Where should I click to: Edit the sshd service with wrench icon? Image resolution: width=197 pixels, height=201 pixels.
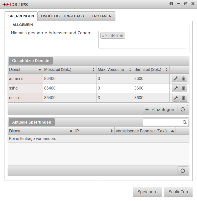176,88
